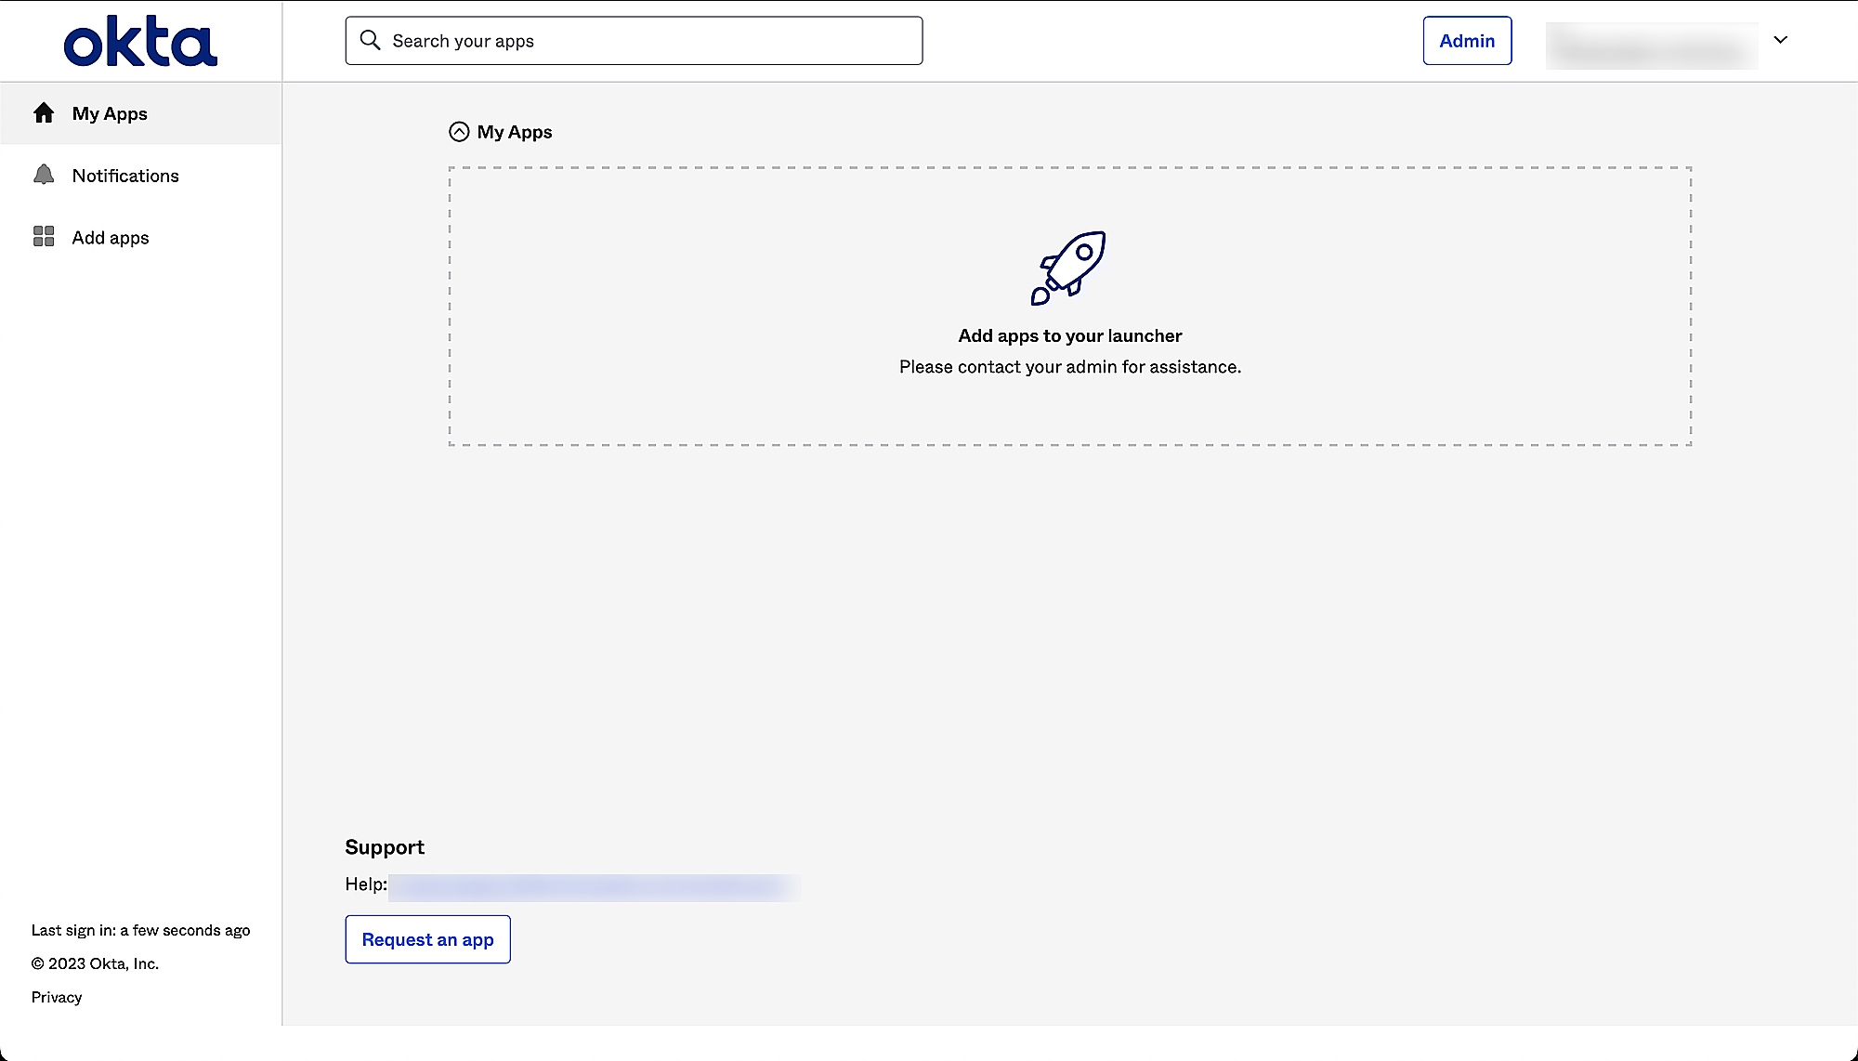The height and width of the screenshot is (1061, 1858).
Task: Click the grid icon beside Add apps
Action: click(x=44, y=237)
